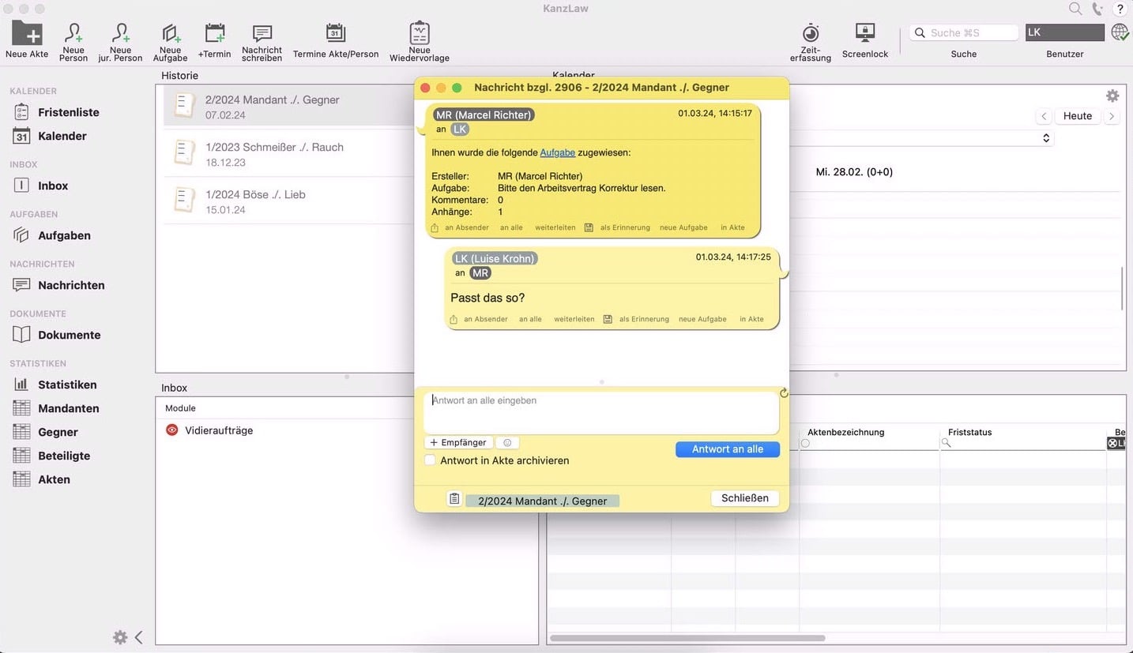Collapse the sidebar with chevron arrow
This screenshot has width=1133, height=653.
[139, 637]
